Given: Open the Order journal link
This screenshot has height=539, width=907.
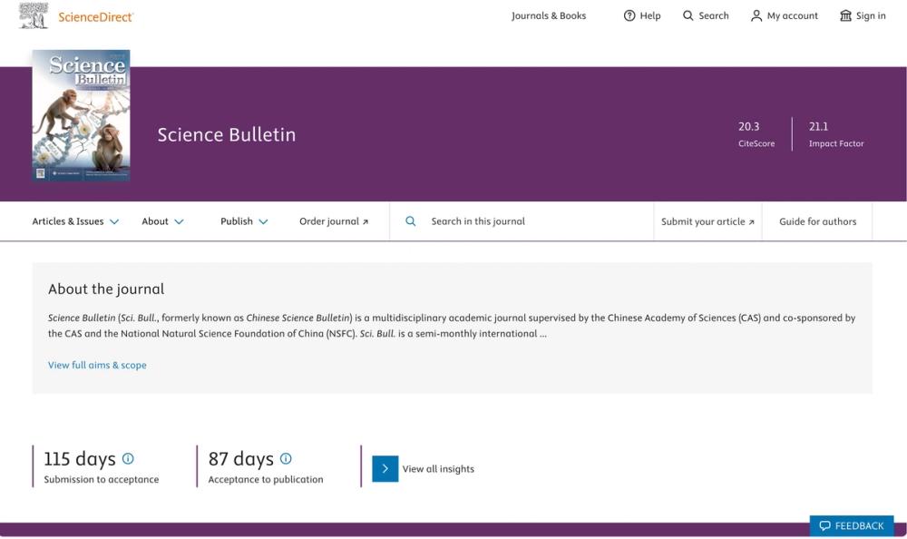Looking at the screenshot, I should (x=334, y=221).
